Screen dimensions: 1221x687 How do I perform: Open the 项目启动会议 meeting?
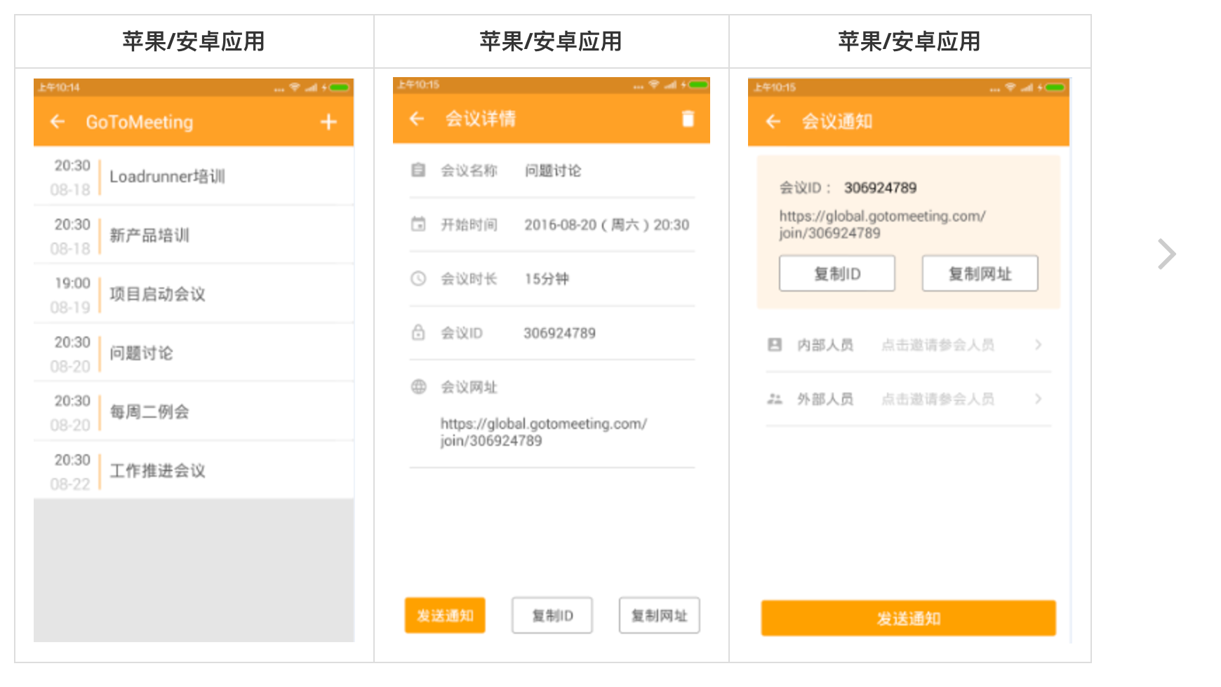[x=194, y=294]
